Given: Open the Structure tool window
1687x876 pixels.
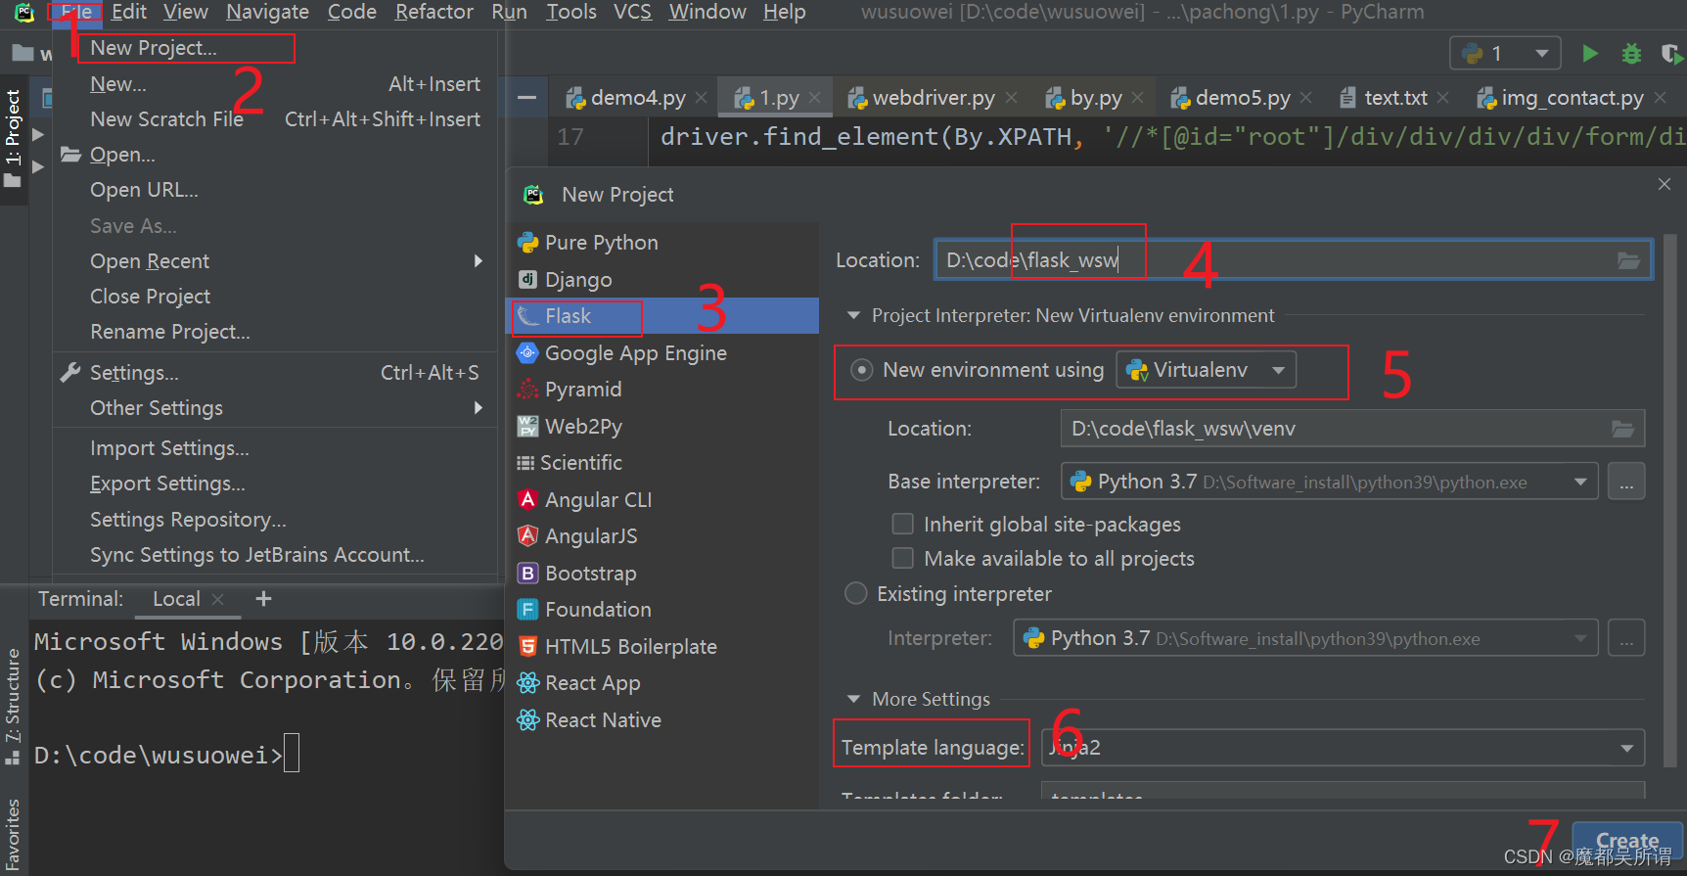Looking at the screenshot, I should point(13,707).
